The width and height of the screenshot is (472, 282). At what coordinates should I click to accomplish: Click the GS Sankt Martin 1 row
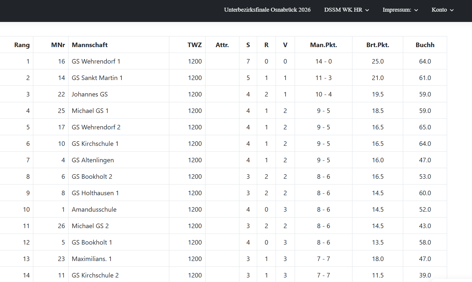[97, 78]
